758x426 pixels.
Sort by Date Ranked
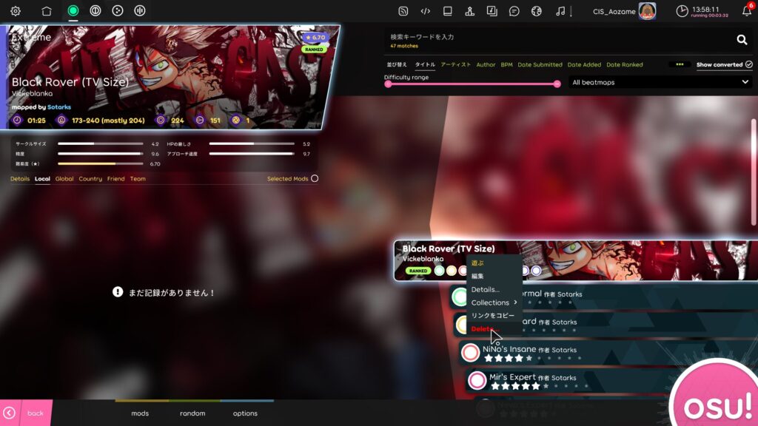point(625,65)
